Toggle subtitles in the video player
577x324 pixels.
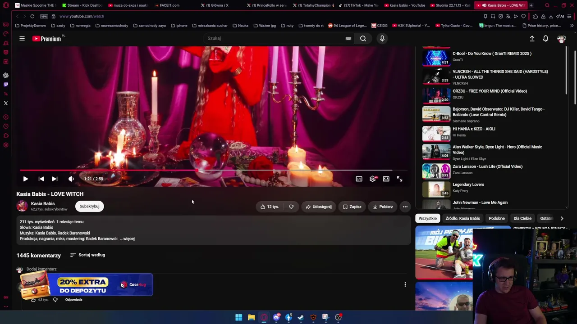pos(359,179)
